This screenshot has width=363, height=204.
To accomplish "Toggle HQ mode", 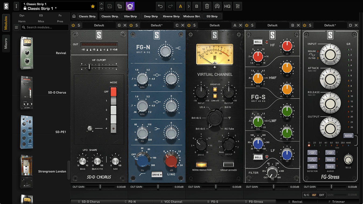I will 227,6.
